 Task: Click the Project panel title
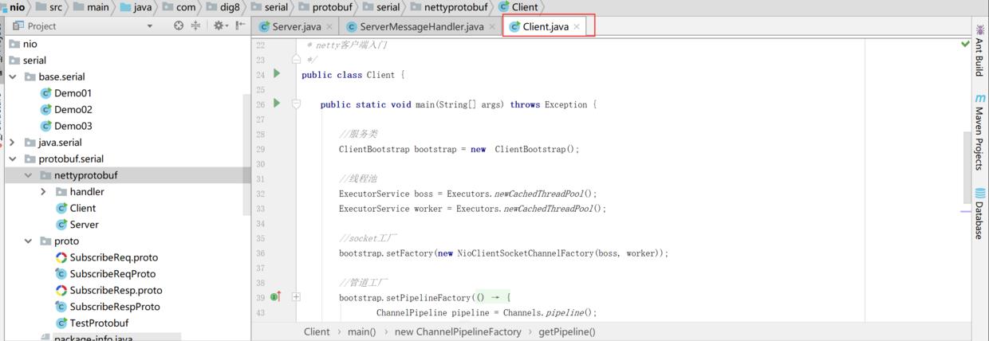click(x=41, y=25)
